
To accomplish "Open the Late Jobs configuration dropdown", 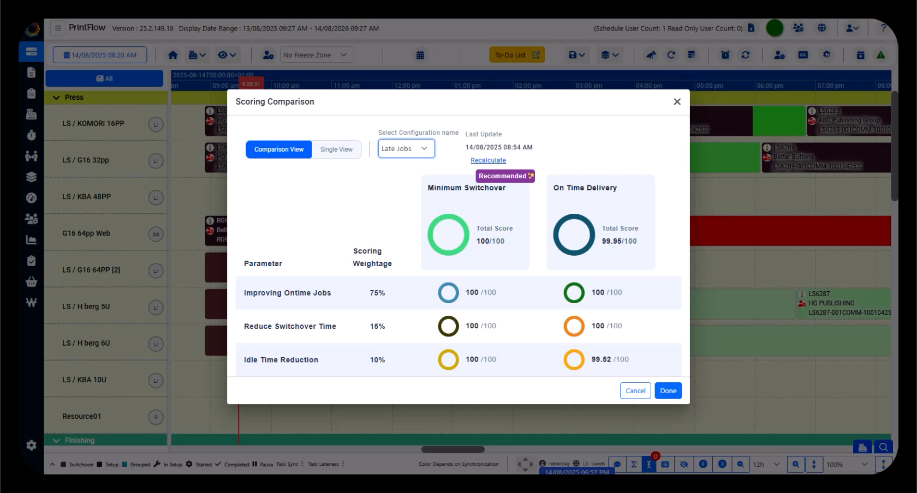I will (406, 148).
